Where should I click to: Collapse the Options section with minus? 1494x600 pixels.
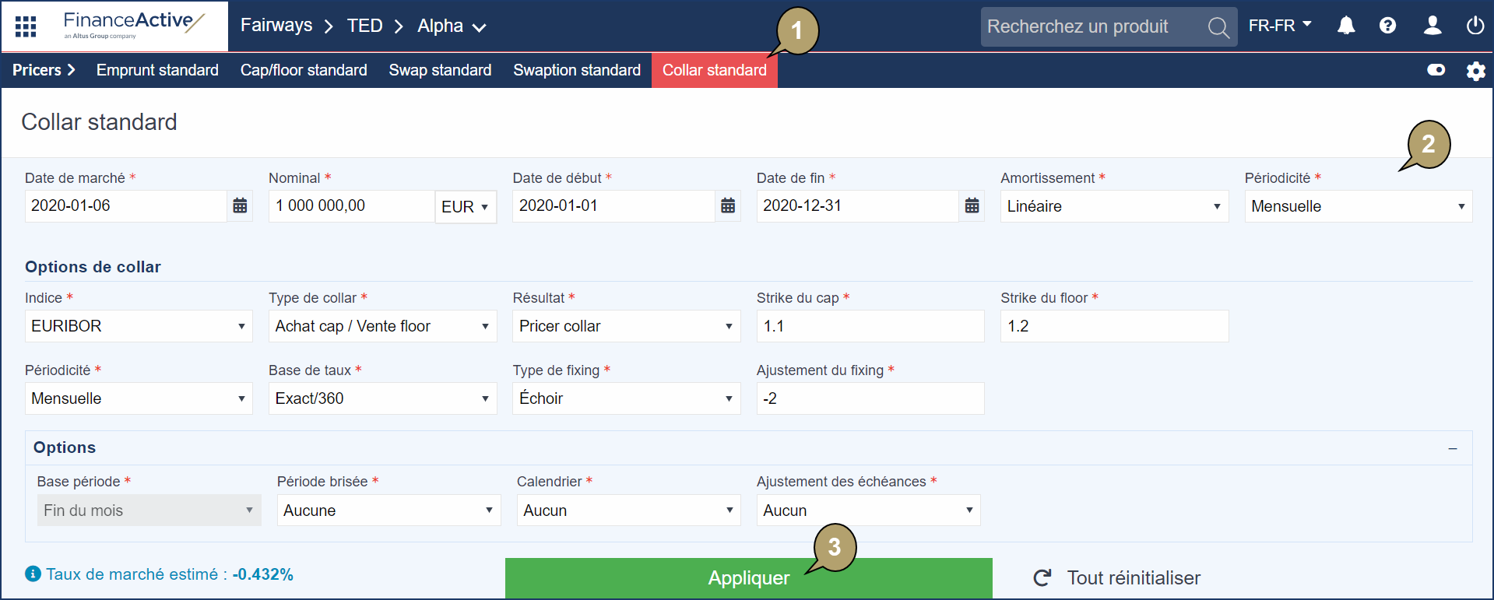1452,449
